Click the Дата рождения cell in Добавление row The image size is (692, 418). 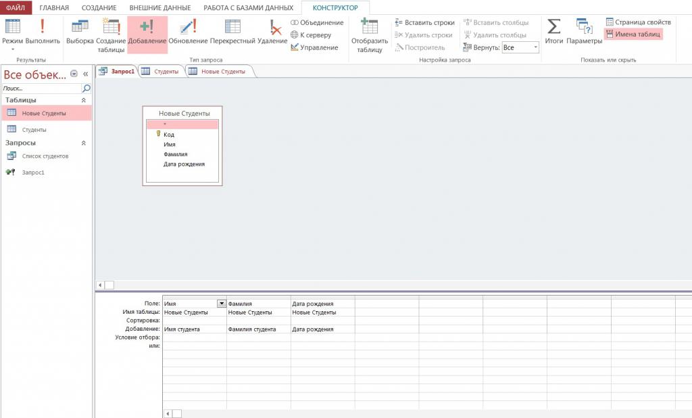[322, 329]
